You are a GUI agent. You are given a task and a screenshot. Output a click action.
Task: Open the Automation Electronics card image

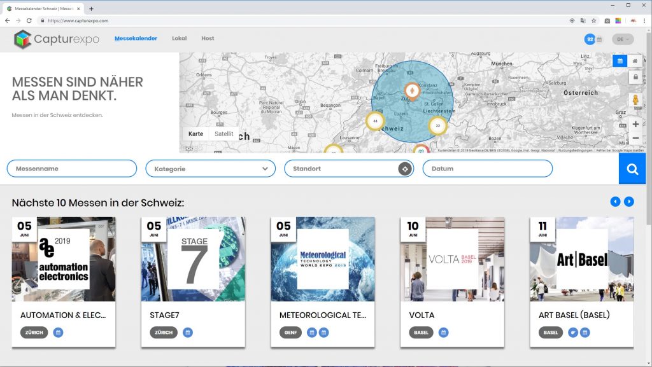click(64, 259)
